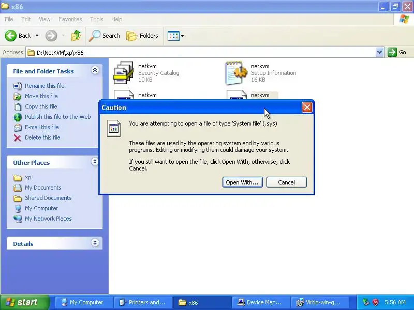
Task: Click Delete this file link
Action: [42, 137]
